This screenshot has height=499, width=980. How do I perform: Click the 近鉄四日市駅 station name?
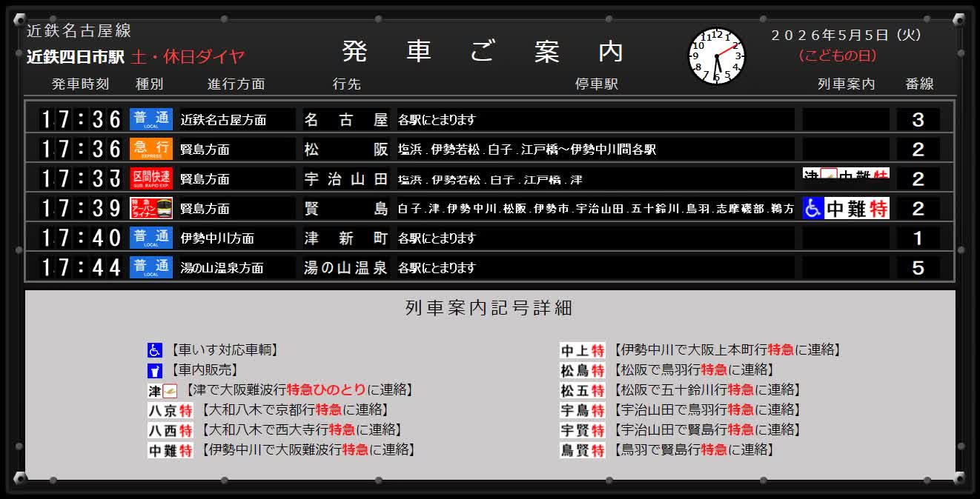pyautogui.click(x=77, y=57)
